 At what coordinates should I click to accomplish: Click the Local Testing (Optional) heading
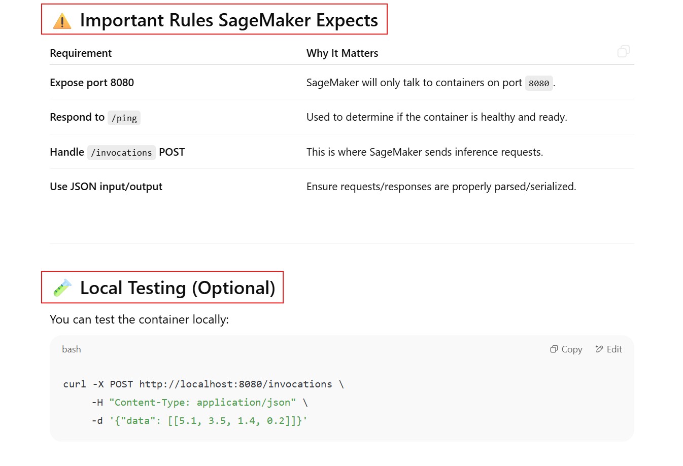[x=177, y=288]
